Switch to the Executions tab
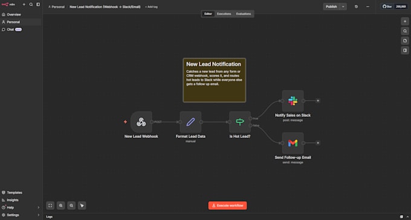This screenshot has height=220, width=411. pyautogui.click(x=224, y=14)
